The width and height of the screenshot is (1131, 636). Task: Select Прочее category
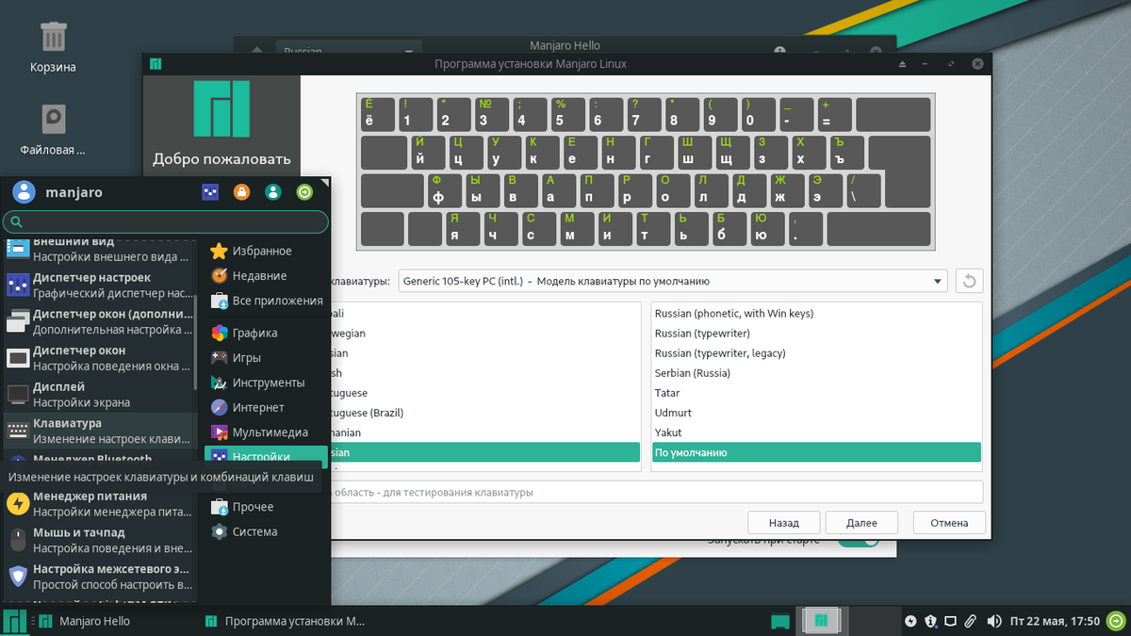267,507
